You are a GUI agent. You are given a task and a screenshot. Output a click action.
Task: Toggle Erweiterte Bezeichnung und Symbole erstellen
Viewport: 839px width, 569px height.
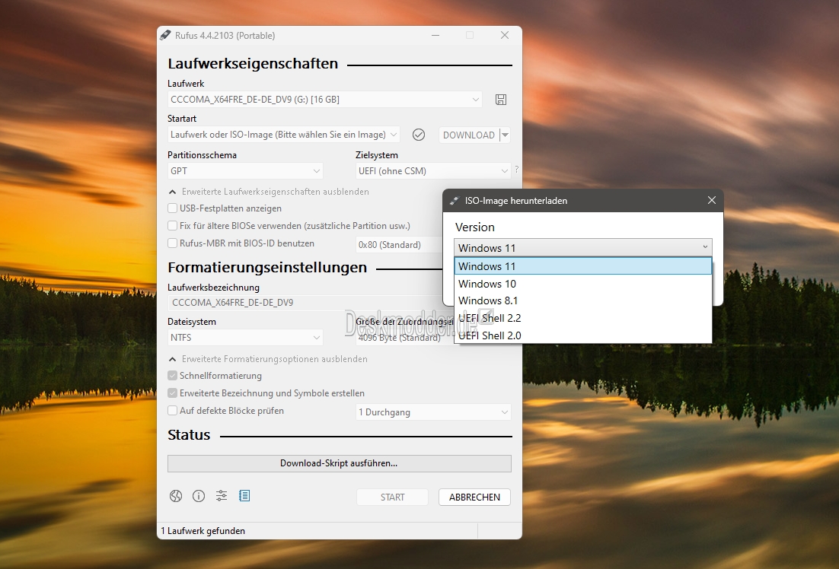(x=172, y=393)
